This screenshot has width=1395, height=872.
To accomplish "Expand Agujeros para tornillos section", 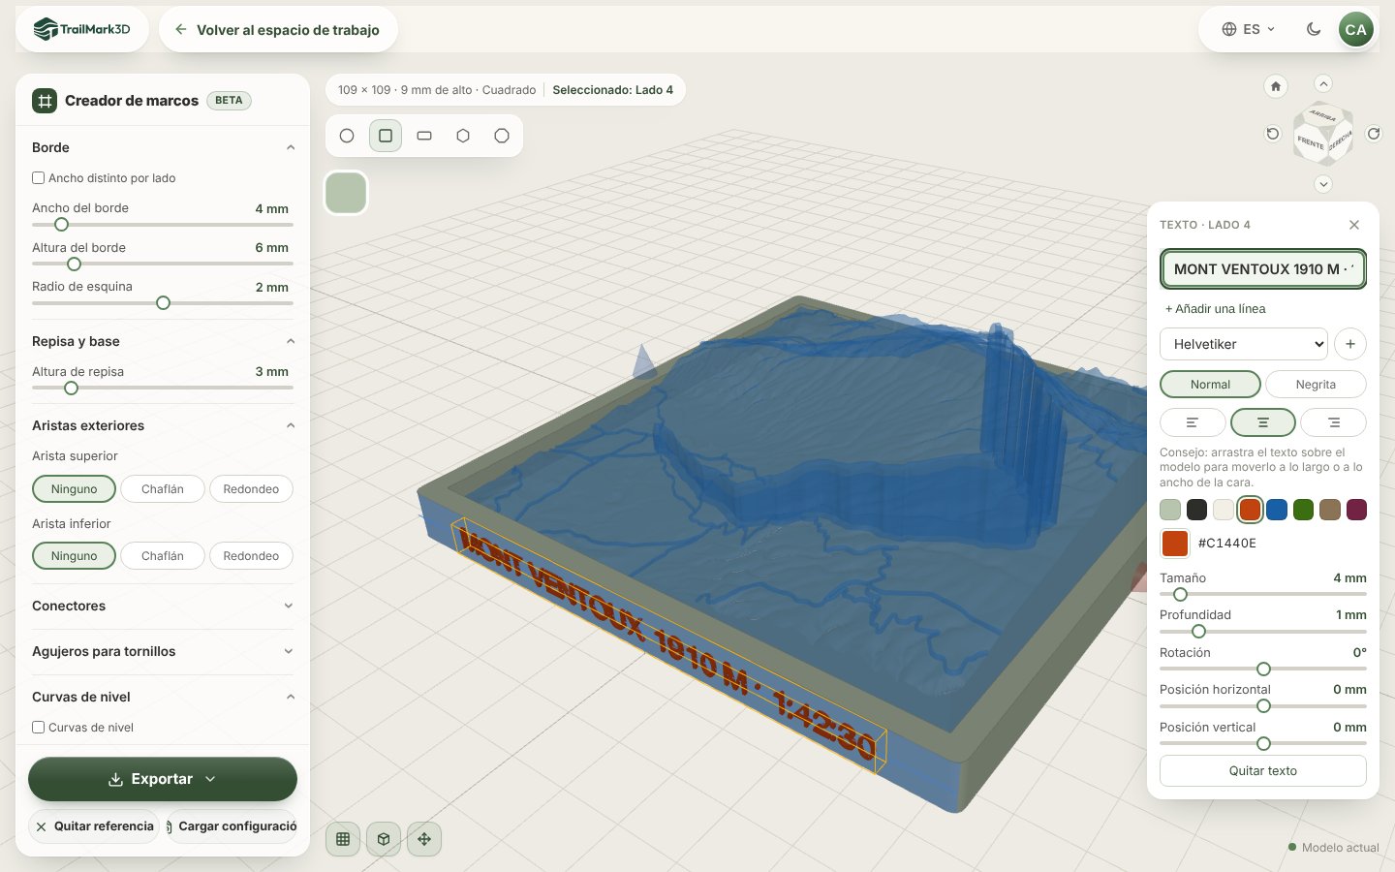I will [x=163, y=652].
